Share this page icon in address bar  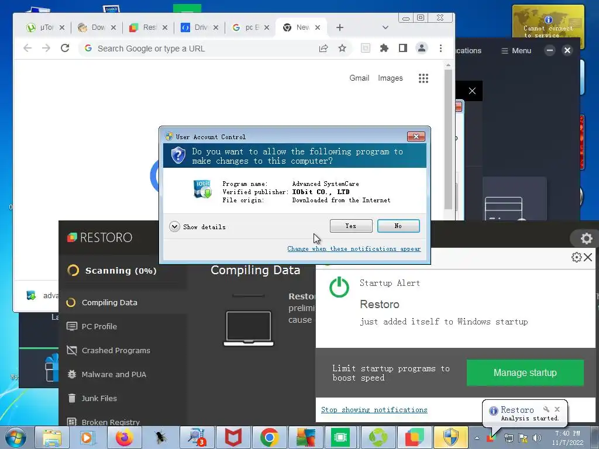[323, 48]
